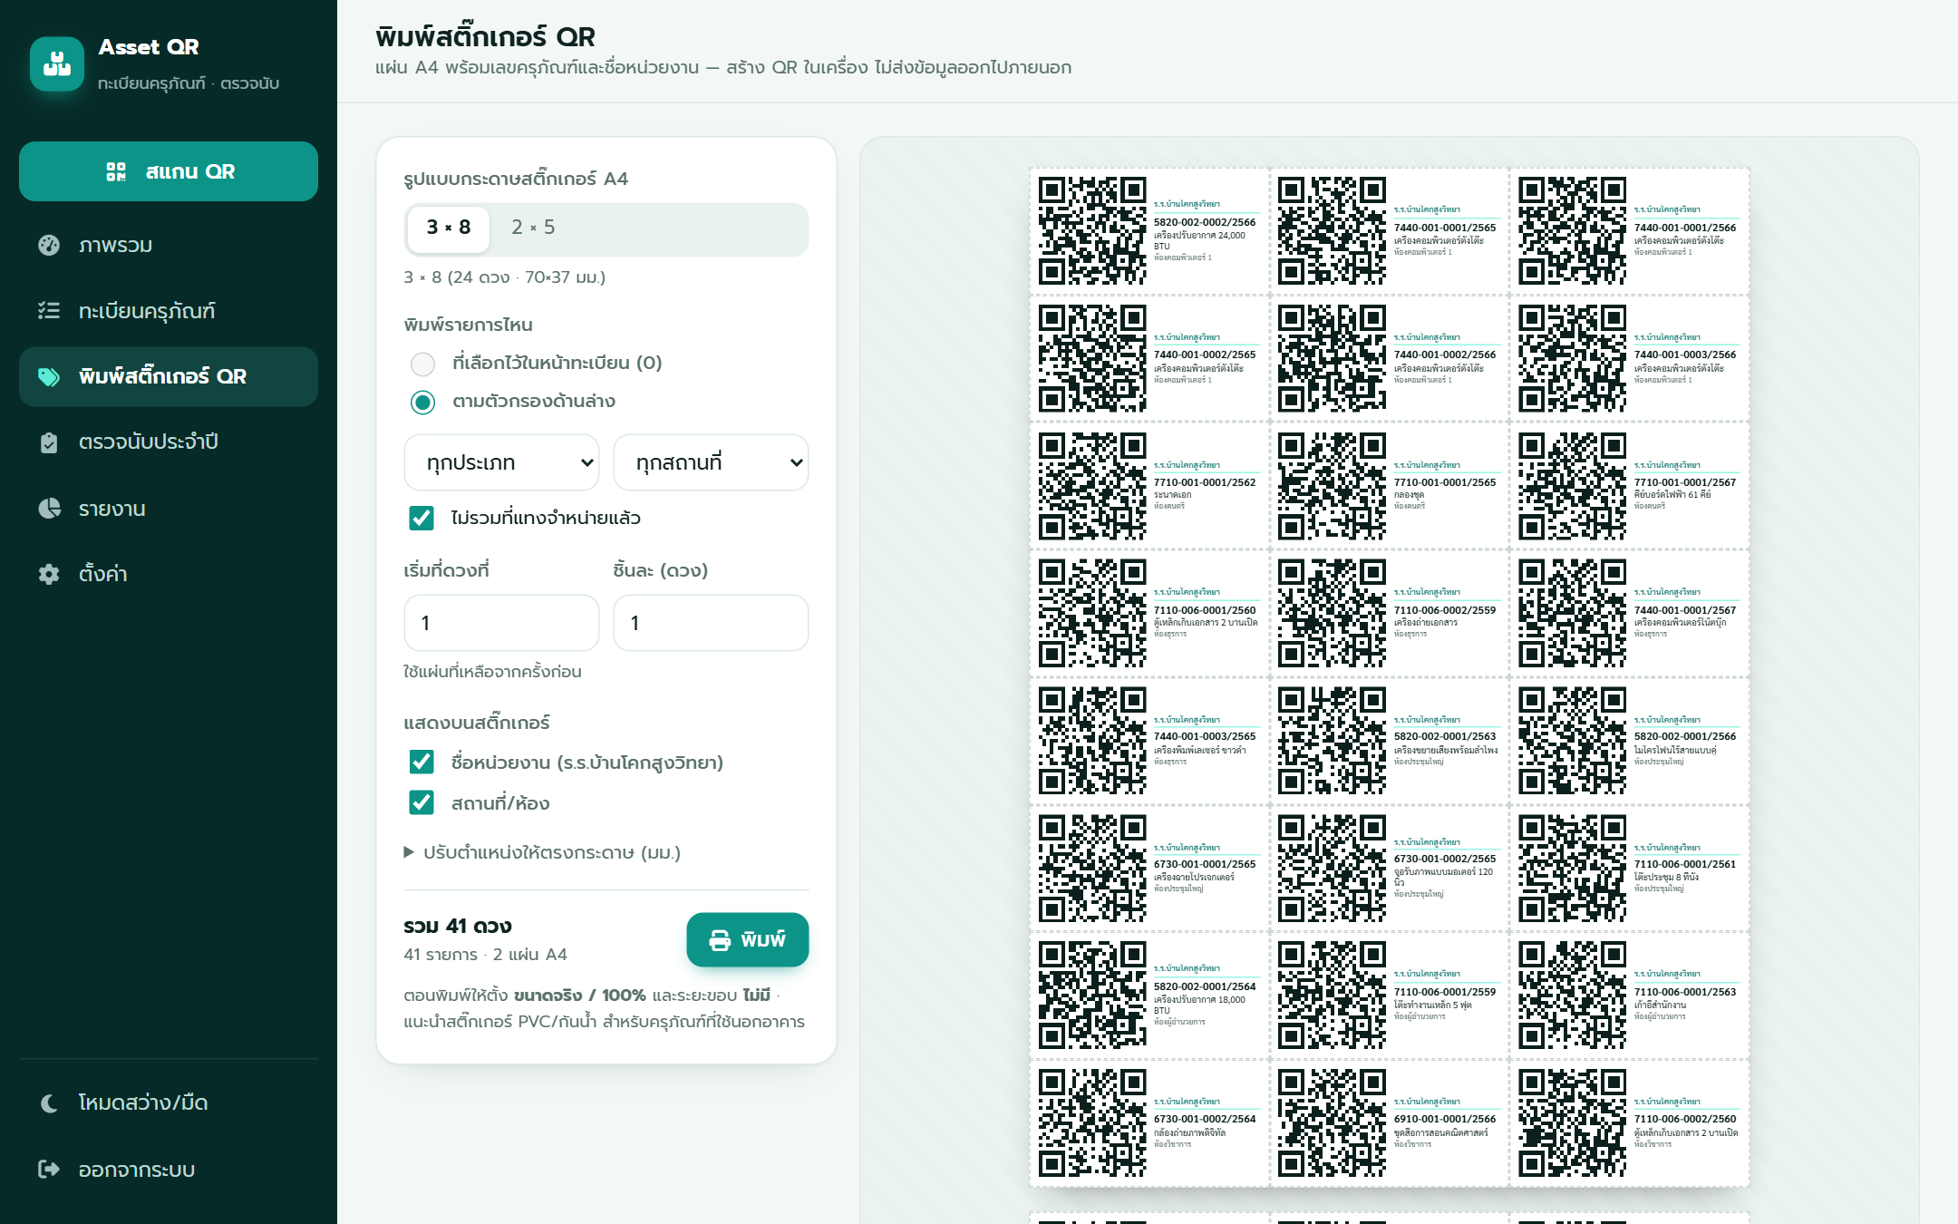This screenshot has width=1958, height=1224.
Task: Click the ทะเบียนครุภัณฑ์ list icon
Action: click(49, 311)
